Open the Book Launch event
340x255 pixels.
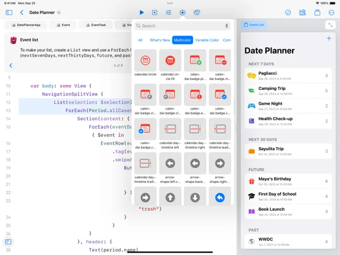(288, 212)
